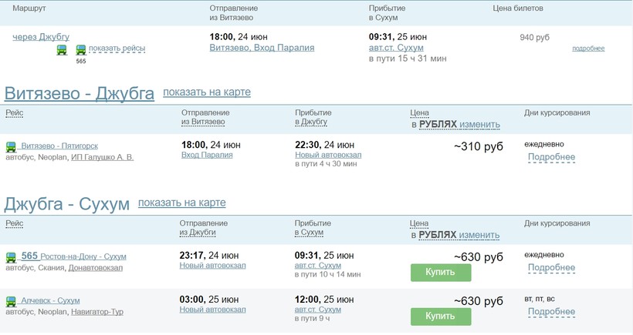This screenshot has height=335, width=633.
Task: Buy ticket for 03:00 Алчевск - Сухум bus
Action: (441, 317)
